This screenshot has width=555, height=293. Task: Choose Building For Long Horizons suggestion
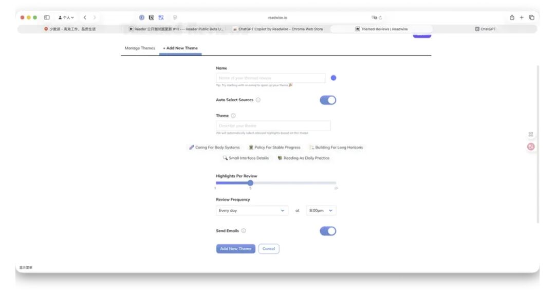click(x=336, y=147)
